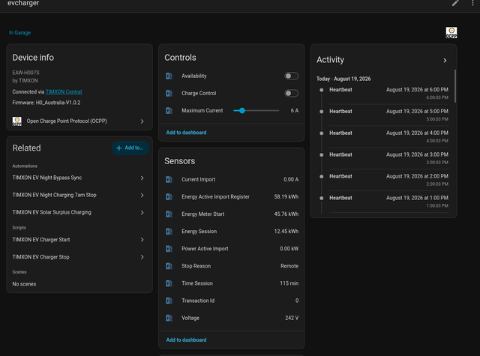Click the Availability charger icon
The height and width of the screenshot is (356, 480).
click(169, 76)
